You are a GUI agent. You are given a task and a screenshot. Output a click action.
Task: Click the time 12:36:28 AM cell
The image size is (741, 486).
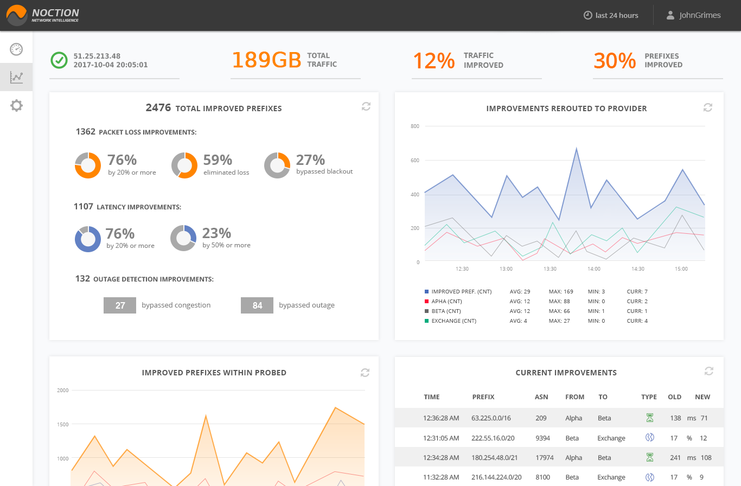442,418
